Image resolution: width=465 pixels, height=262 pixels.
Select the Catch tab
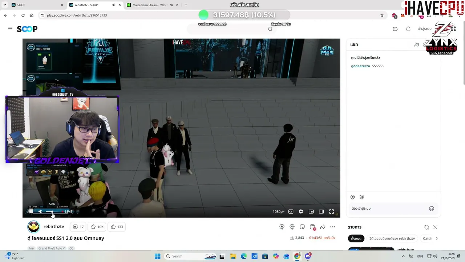(x=428, y=238)
